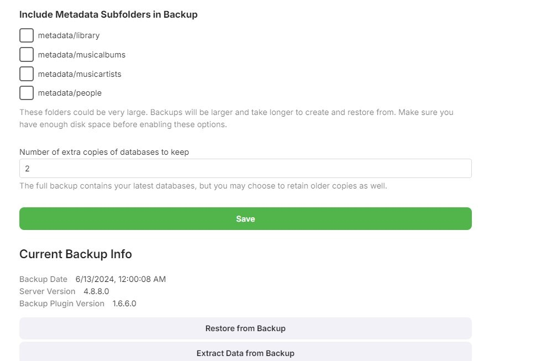Click the "Number of extra copies" field label
The height and width of the screenshot is (361, 541).
click(x=104, y=152)
